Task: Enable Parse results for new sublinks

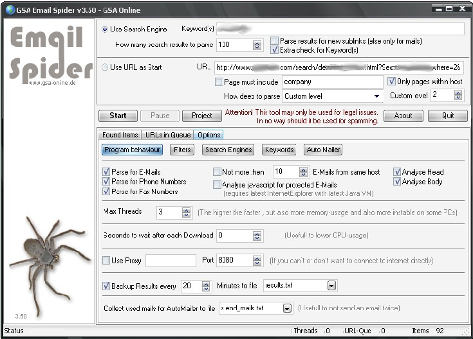Action: [274, 40]
